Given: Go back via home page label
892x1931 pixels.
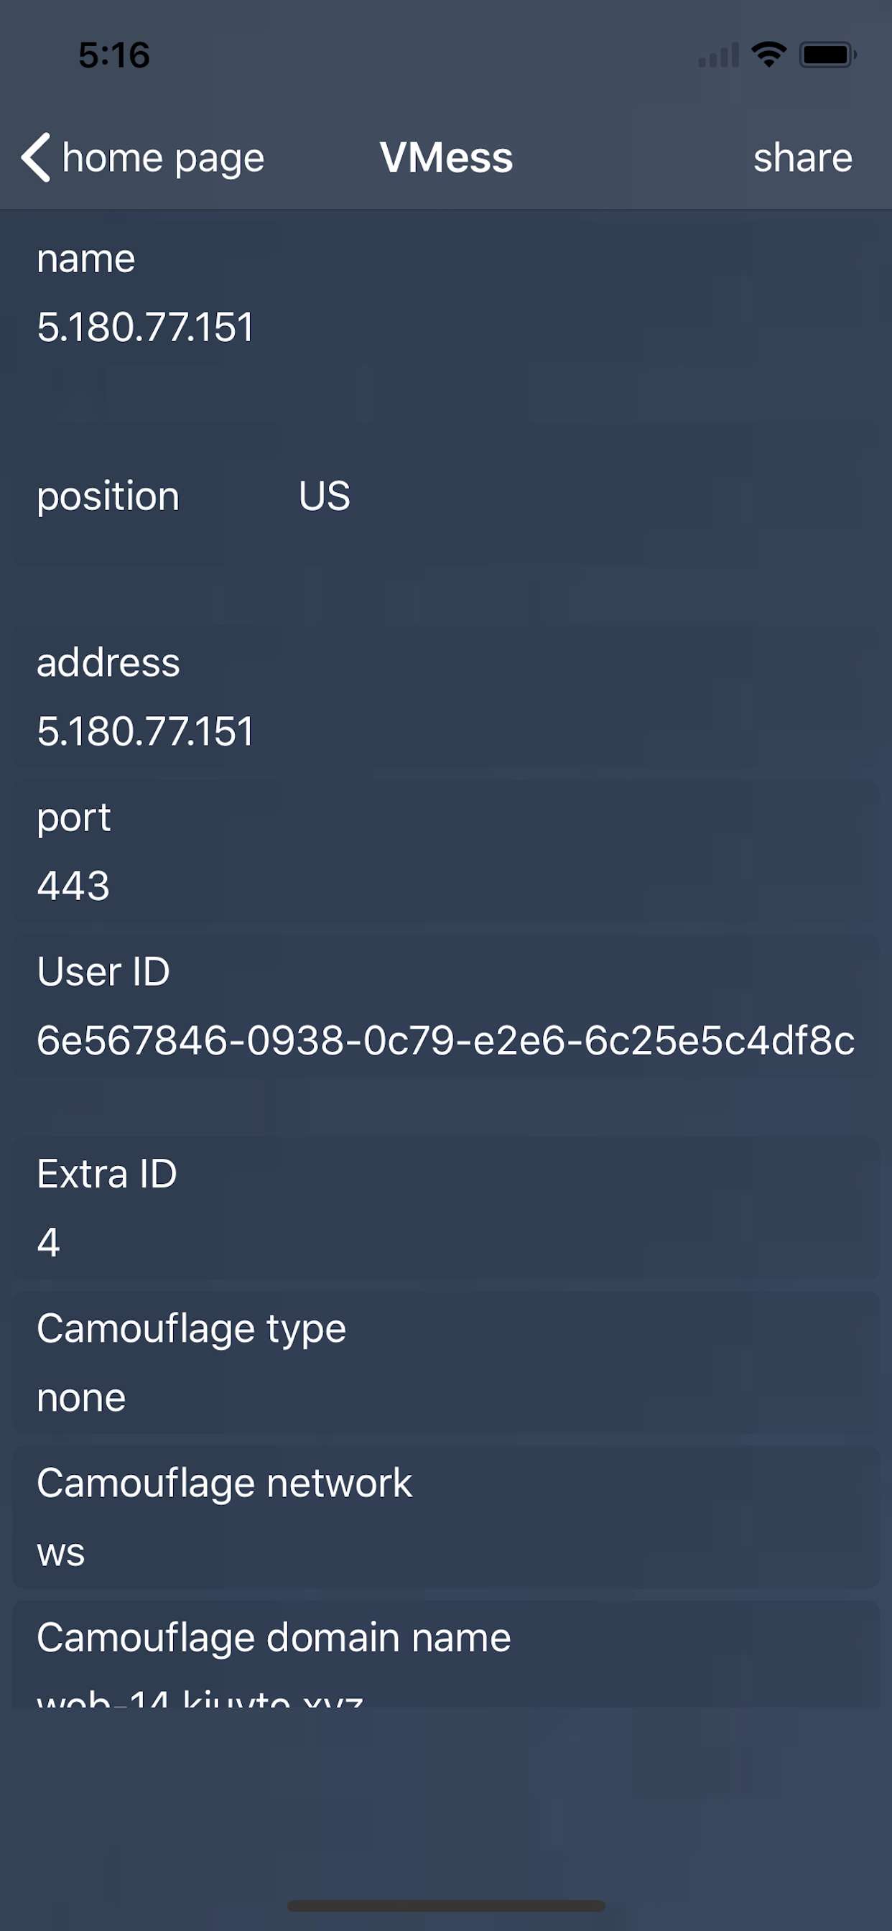Looking at the screenshot, I should point(164,158).
